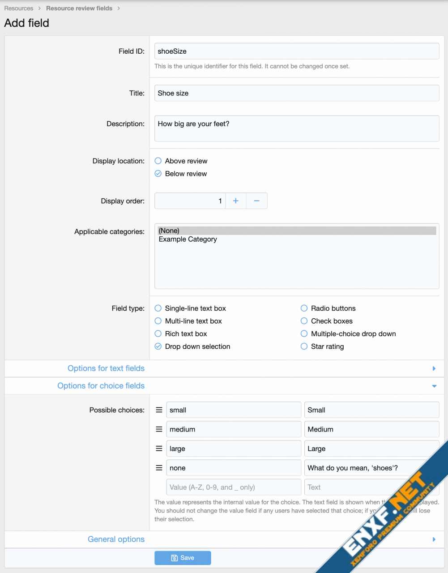Click the minus icon on display order stepper
448x573 pixels.
point(256,201)
